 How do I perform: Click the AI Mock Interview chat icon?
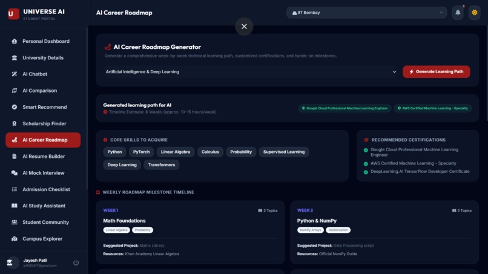click(x=15, y=173)
